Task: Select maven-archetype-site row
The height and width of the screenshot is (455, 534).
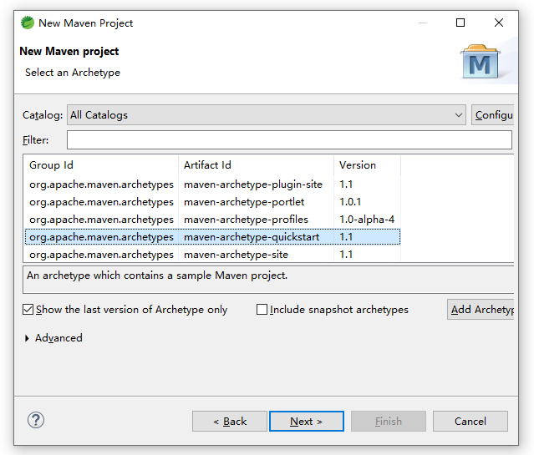Action: pyautogui.click(x=212, y=255)
